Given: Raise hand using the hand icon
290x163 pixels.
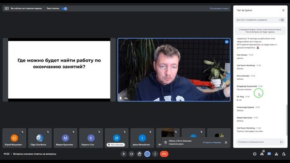Looking at the screenshot, I should pyautogui.click(x=140, y=154).
